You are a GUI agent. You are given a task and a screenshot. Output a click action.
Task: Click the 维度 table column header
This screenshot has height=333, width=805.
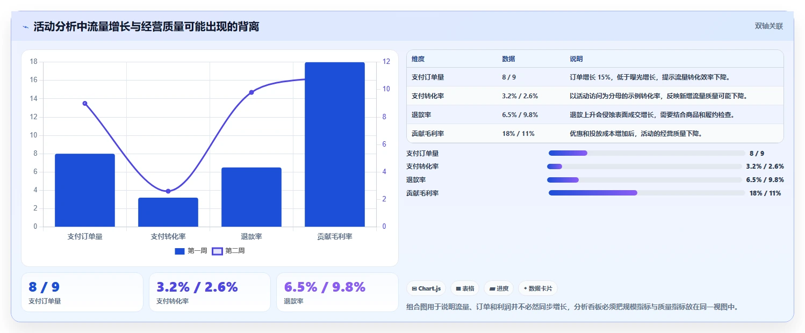pyautogui.click(x=418, y=59)
